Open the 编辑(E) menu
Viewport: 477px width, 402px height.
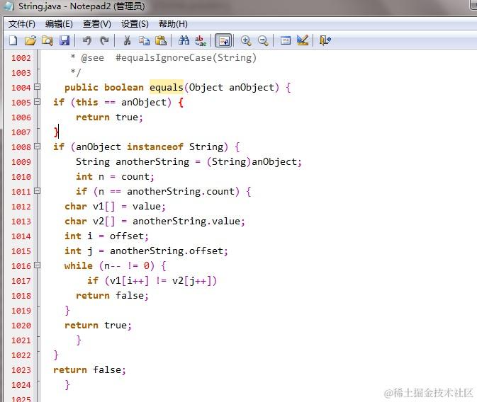[x=59, y=23]
